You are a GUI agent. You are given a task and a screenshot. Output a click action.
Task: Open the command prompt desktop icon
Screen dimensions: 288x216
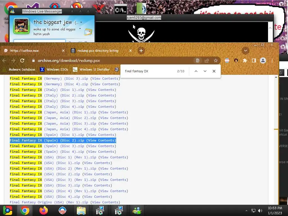(x=120, y=10)
